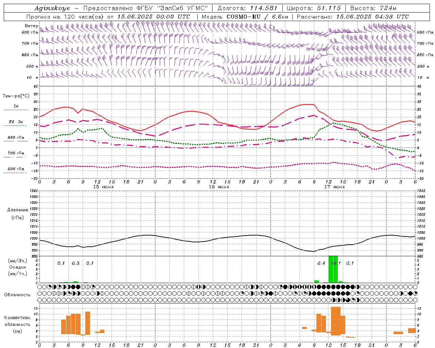Click the 16.1 precipitation amount value
The image size is (435, 348).
[335, 263]
